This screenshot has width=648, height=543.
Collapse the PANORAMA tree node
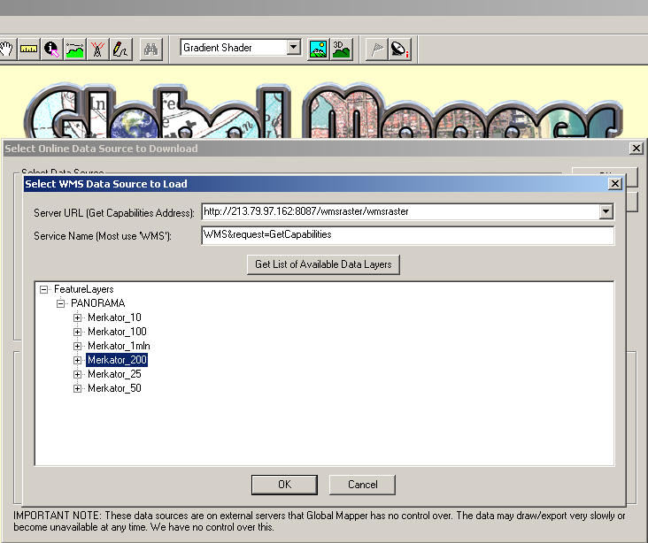[61, 303]
